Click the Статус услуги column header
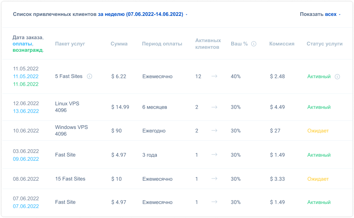 point(324,44)
